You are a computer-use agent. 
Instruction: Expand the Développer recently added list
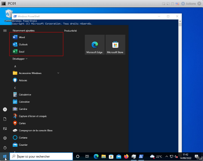pos(20,59)
